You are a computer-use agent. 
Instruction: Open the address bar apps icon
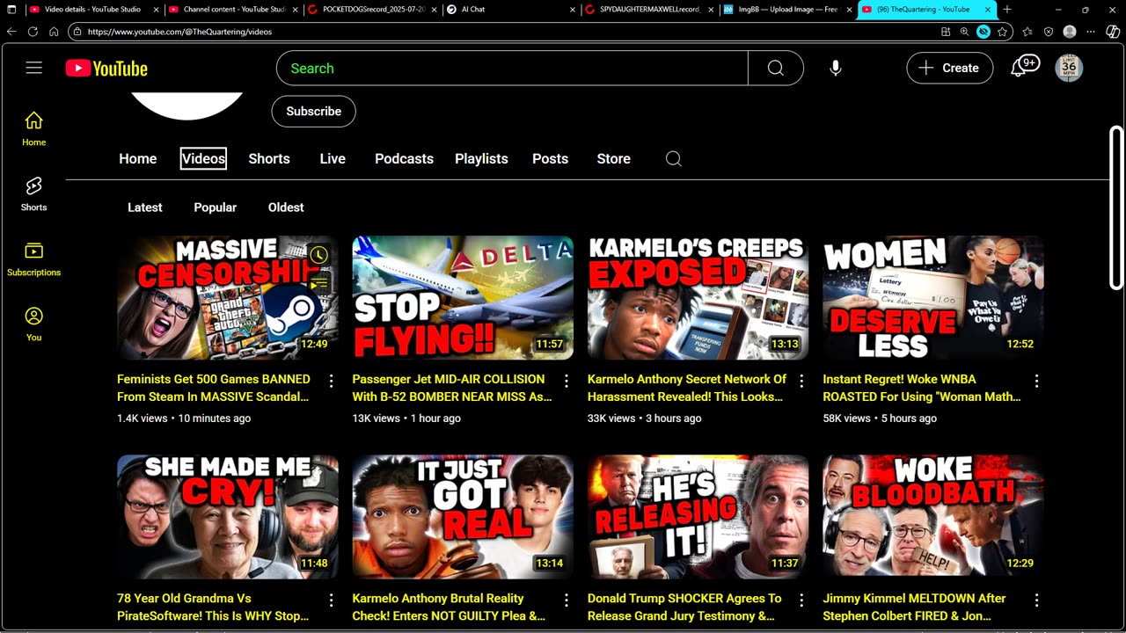pyautogui.click(x=946, y=31)
